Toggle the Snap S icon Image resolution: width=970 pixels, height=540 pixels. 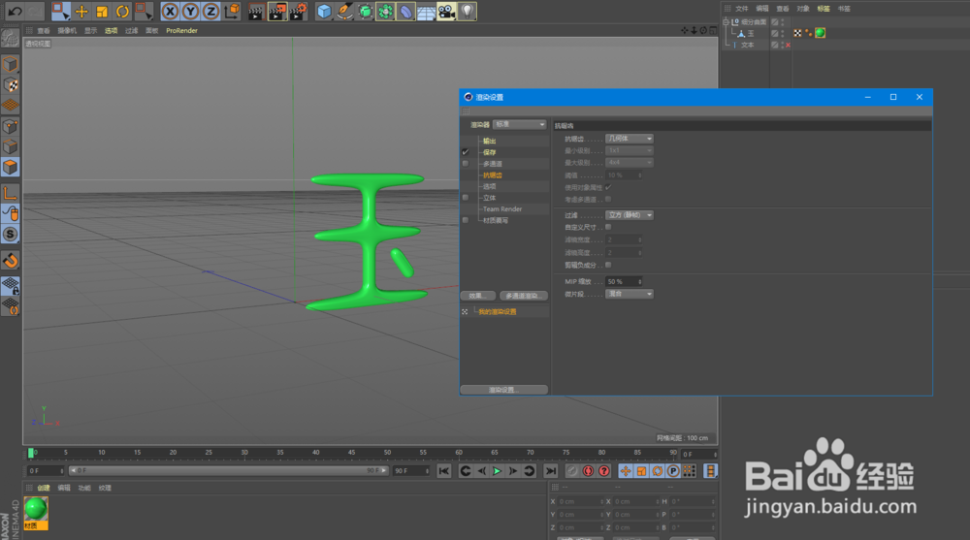coord(10,235)
